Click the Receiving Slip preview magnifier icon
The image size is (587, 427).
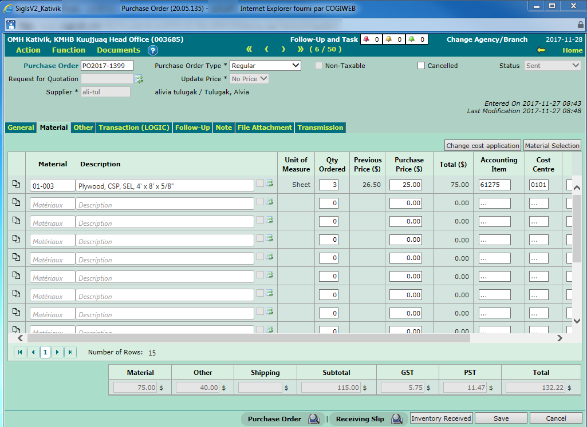pos(397,419)
